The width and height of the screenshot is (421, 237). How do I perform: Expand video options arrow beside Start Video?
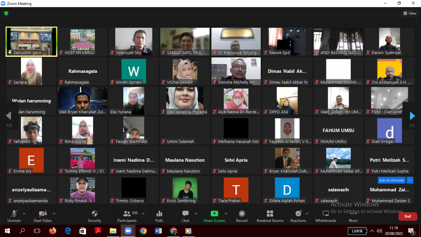pyautogui.click(x=54, y=214)
